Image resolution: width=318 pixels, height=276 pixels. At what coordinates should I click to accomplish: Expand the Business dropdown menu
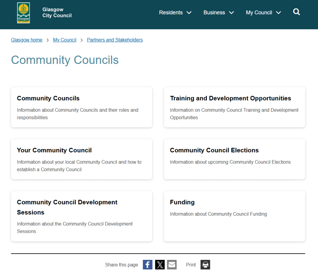[218, 12]
